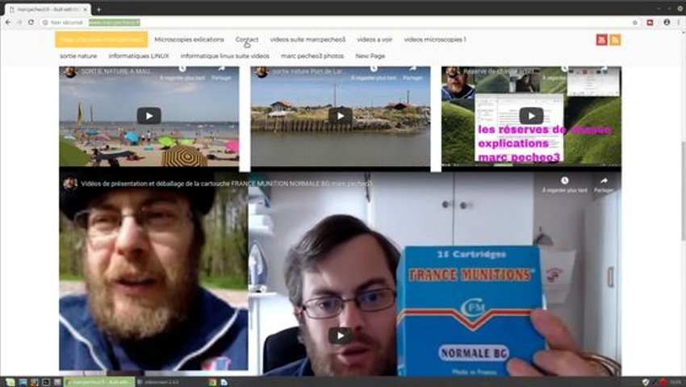Open the 'sortie nature' page
Image resolution: width=686 pixels, height=387 pixels.
click(78, 56)
